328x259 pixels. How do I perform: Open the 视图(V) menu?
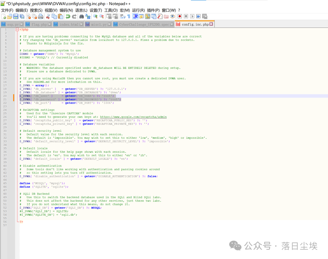(x=51, y=10)
